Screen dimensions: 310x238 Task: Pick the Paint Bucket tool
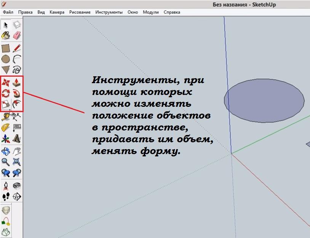6,35
